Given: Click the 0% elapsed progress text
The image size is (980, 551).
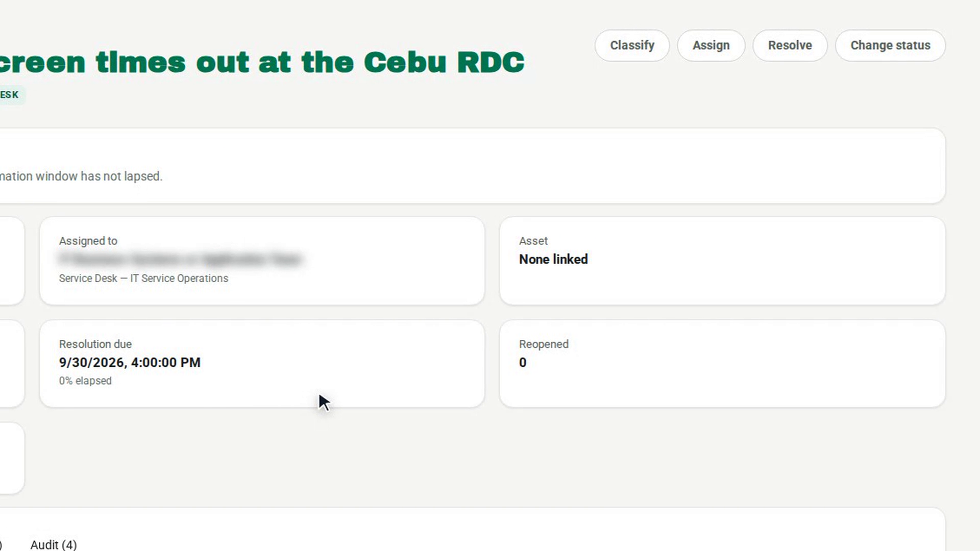Looking at the screenshot, I should pos(85,381).
